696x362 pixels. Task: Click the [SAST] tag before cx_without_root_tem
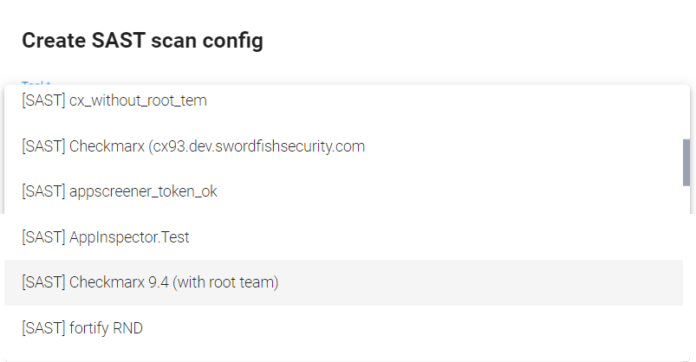(42, 101)
